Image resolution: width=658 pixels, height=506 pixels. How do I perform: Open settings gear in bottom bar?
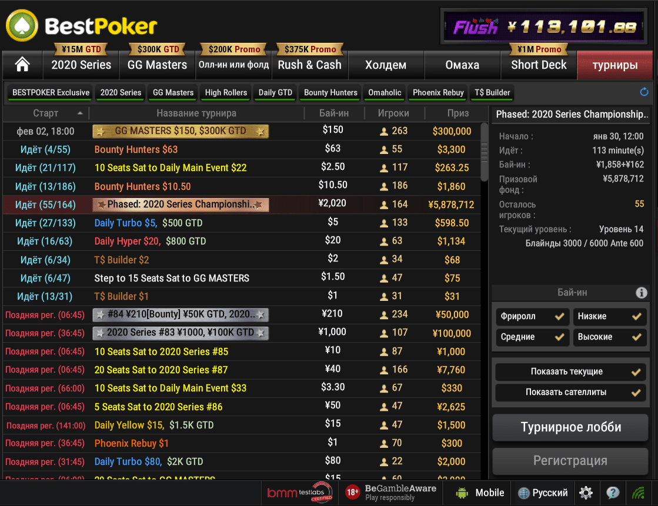(x=586, y=492)
